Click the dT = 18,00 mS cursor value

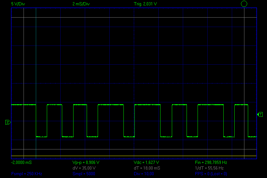(147, 168)
